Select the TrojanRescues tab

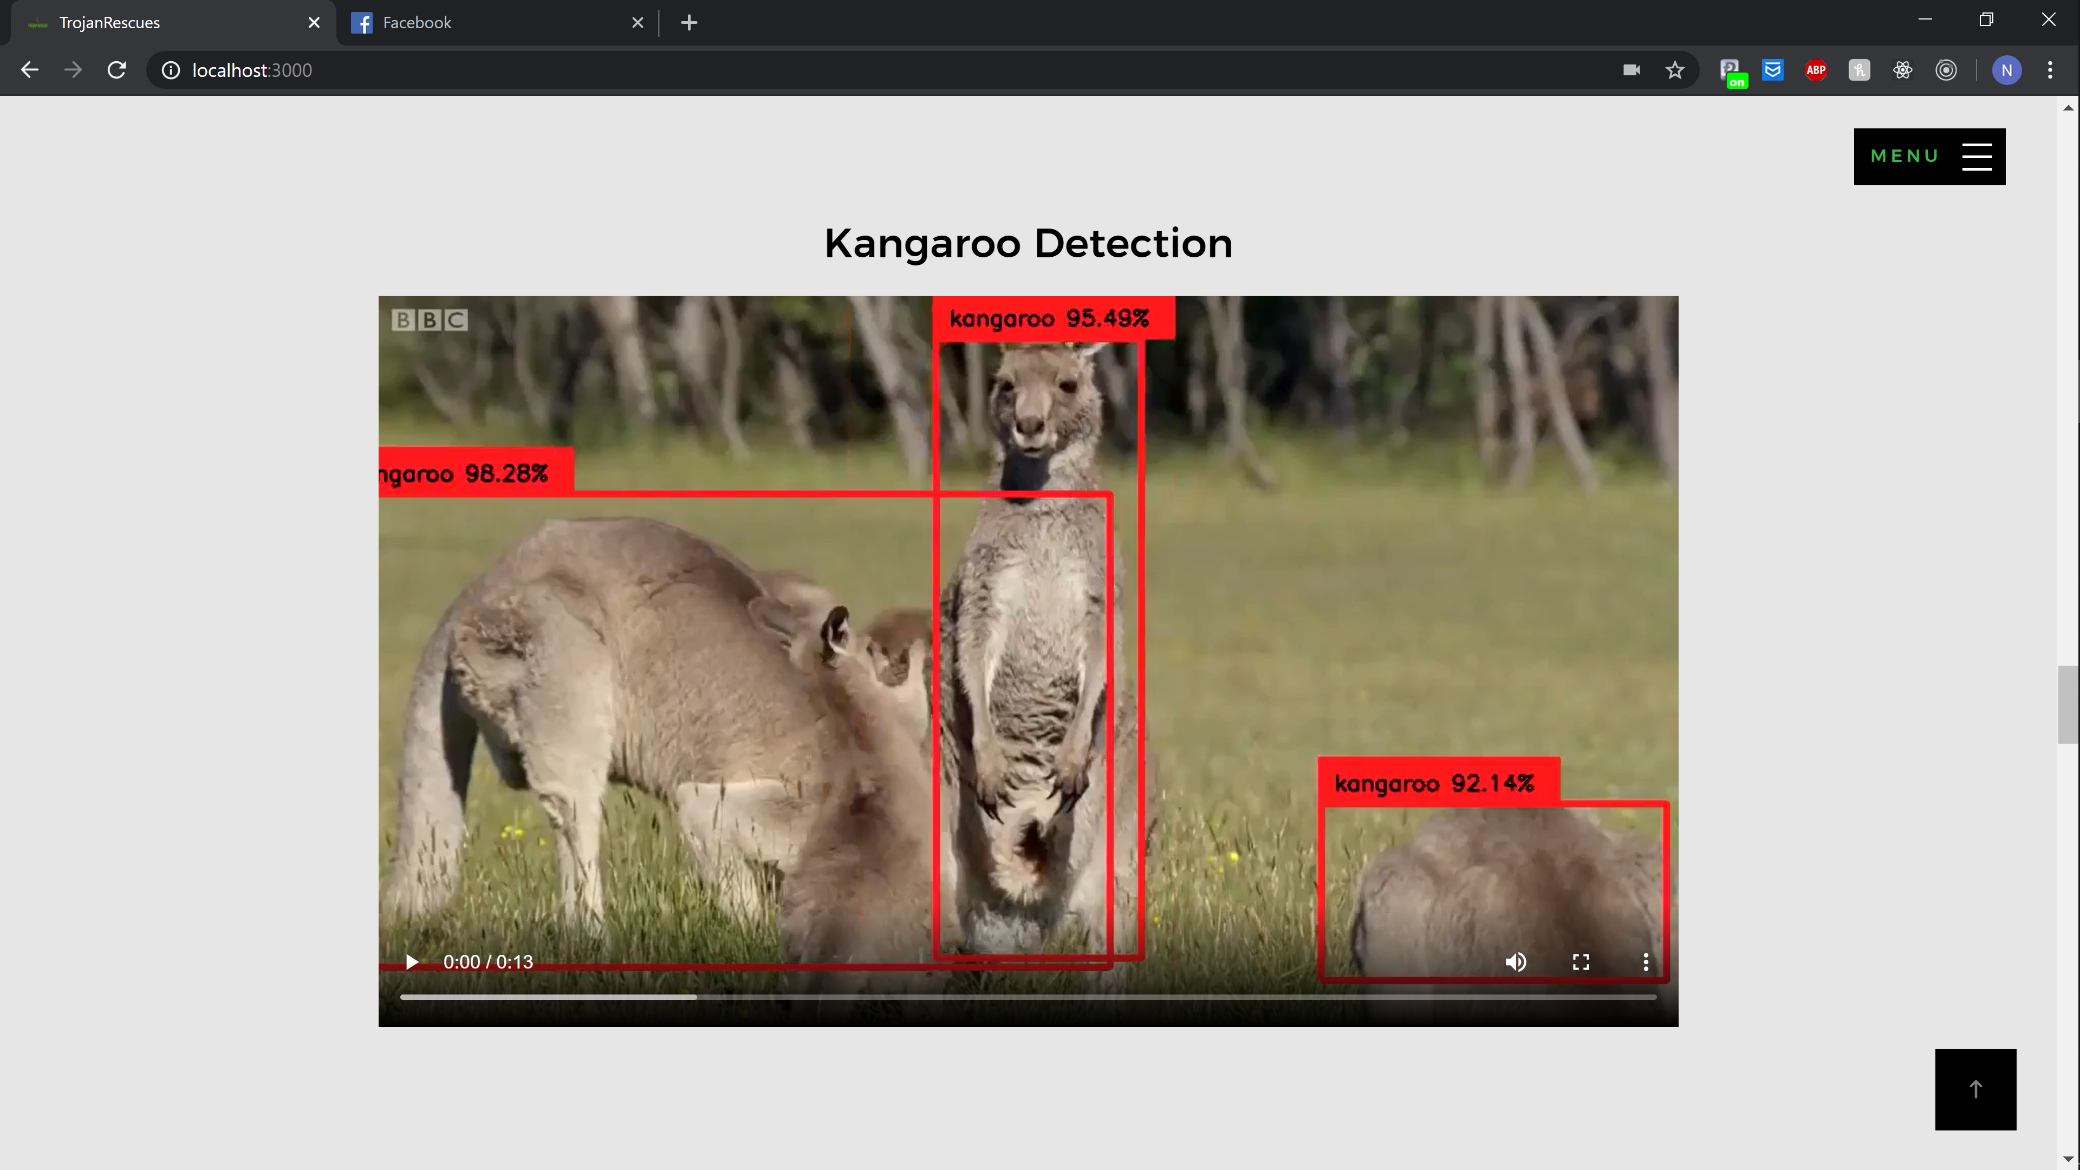pyautogui.click(x=161, y=23)
